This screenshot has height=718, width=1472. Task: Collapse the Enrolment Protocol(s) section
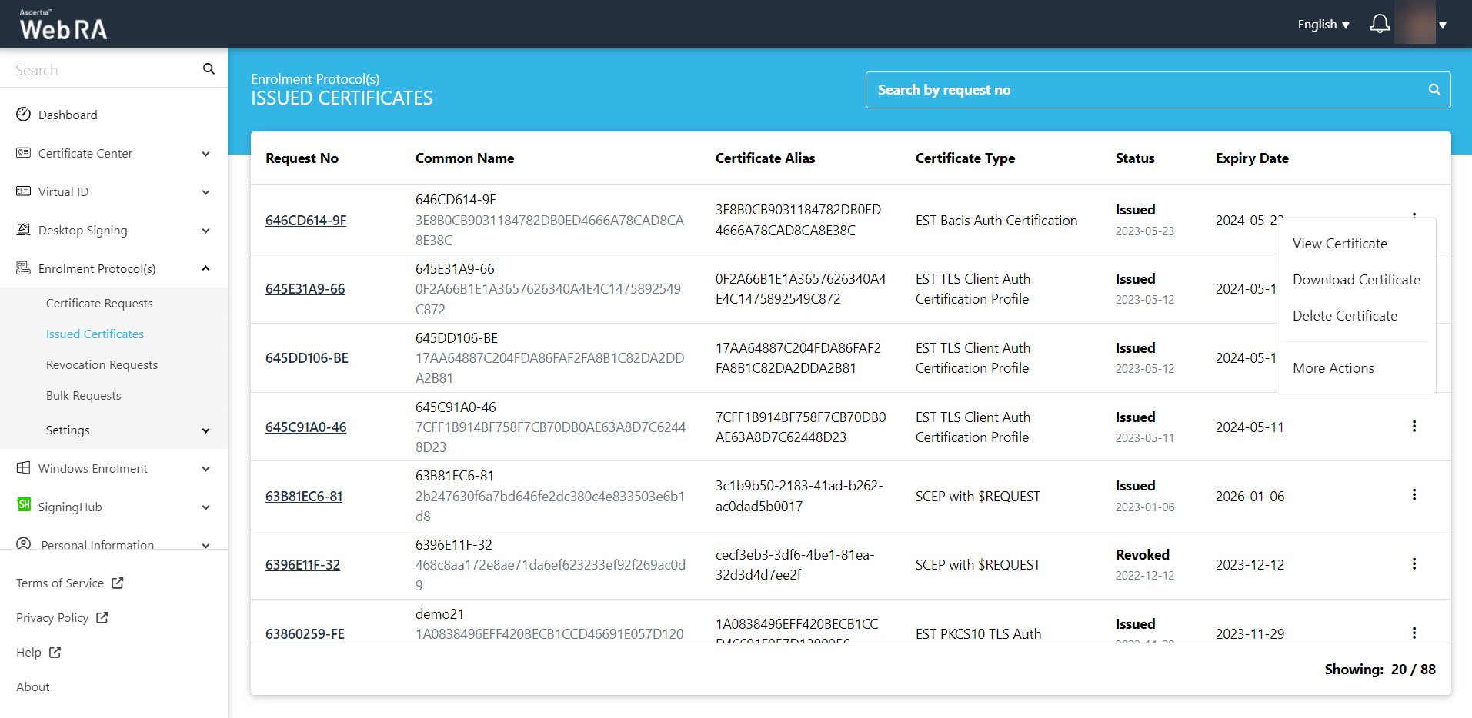[205, 268]
